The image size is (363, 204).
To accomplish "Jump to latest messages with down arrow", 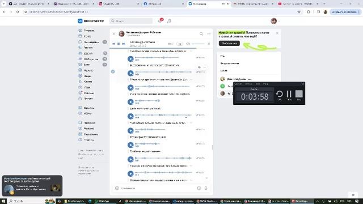I will [206, 178].
